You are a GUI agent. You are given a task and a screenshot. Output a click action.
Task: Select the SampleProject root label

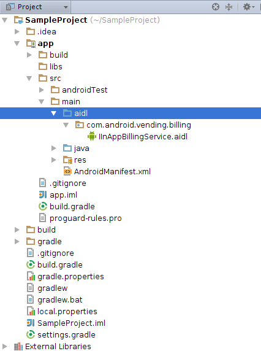click(56, 20)
